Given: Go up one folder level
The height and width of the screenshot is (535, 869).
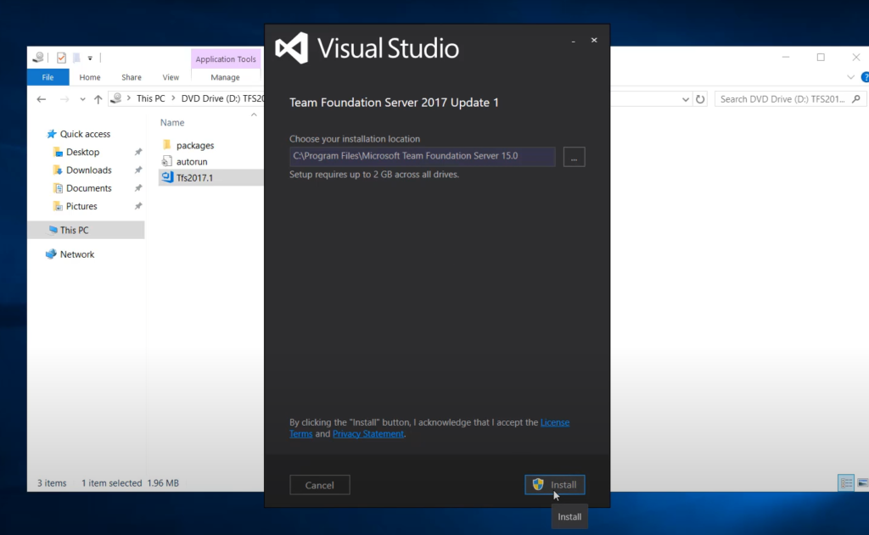Looking at the screenshot, I should 98,99.
